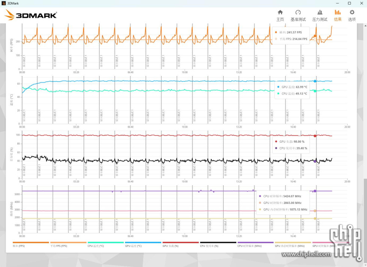
Task: Click the 3DMARK logo in header
Action: tap(31, 15)
